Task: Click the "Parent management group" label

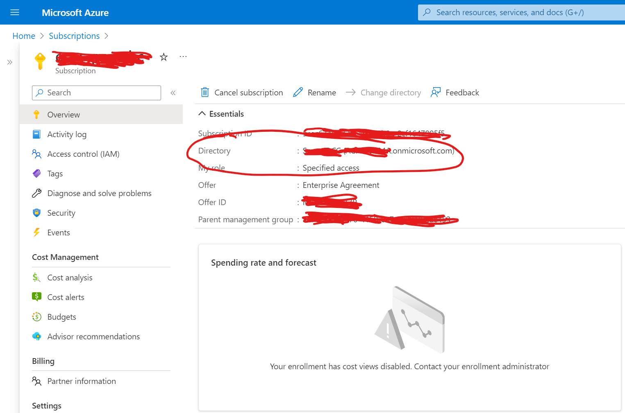Action: tap(245, 219)
